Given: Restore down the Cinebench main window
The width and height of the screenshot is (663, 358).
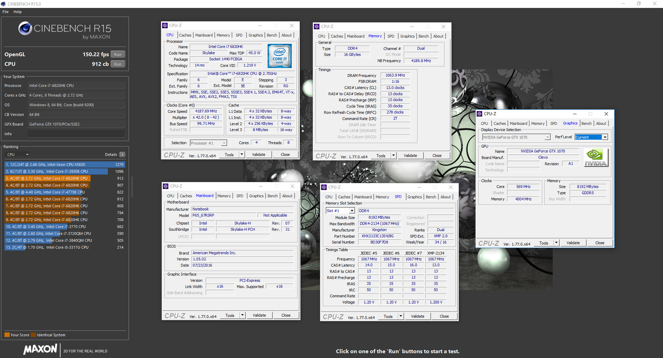Looking at the screenshot, I should click(x=639, y=4).
